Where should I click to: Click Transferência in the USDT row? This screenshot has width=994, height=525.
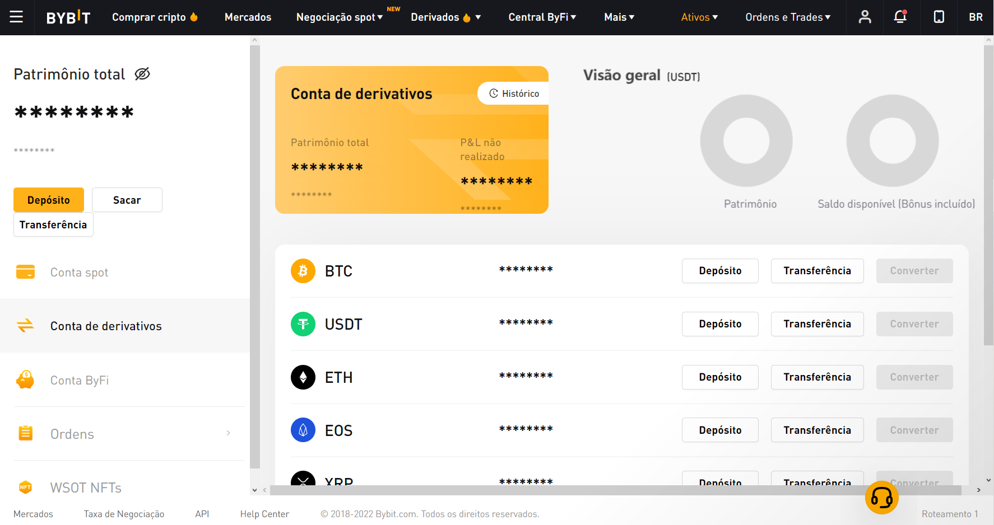[x=817, y=324]
